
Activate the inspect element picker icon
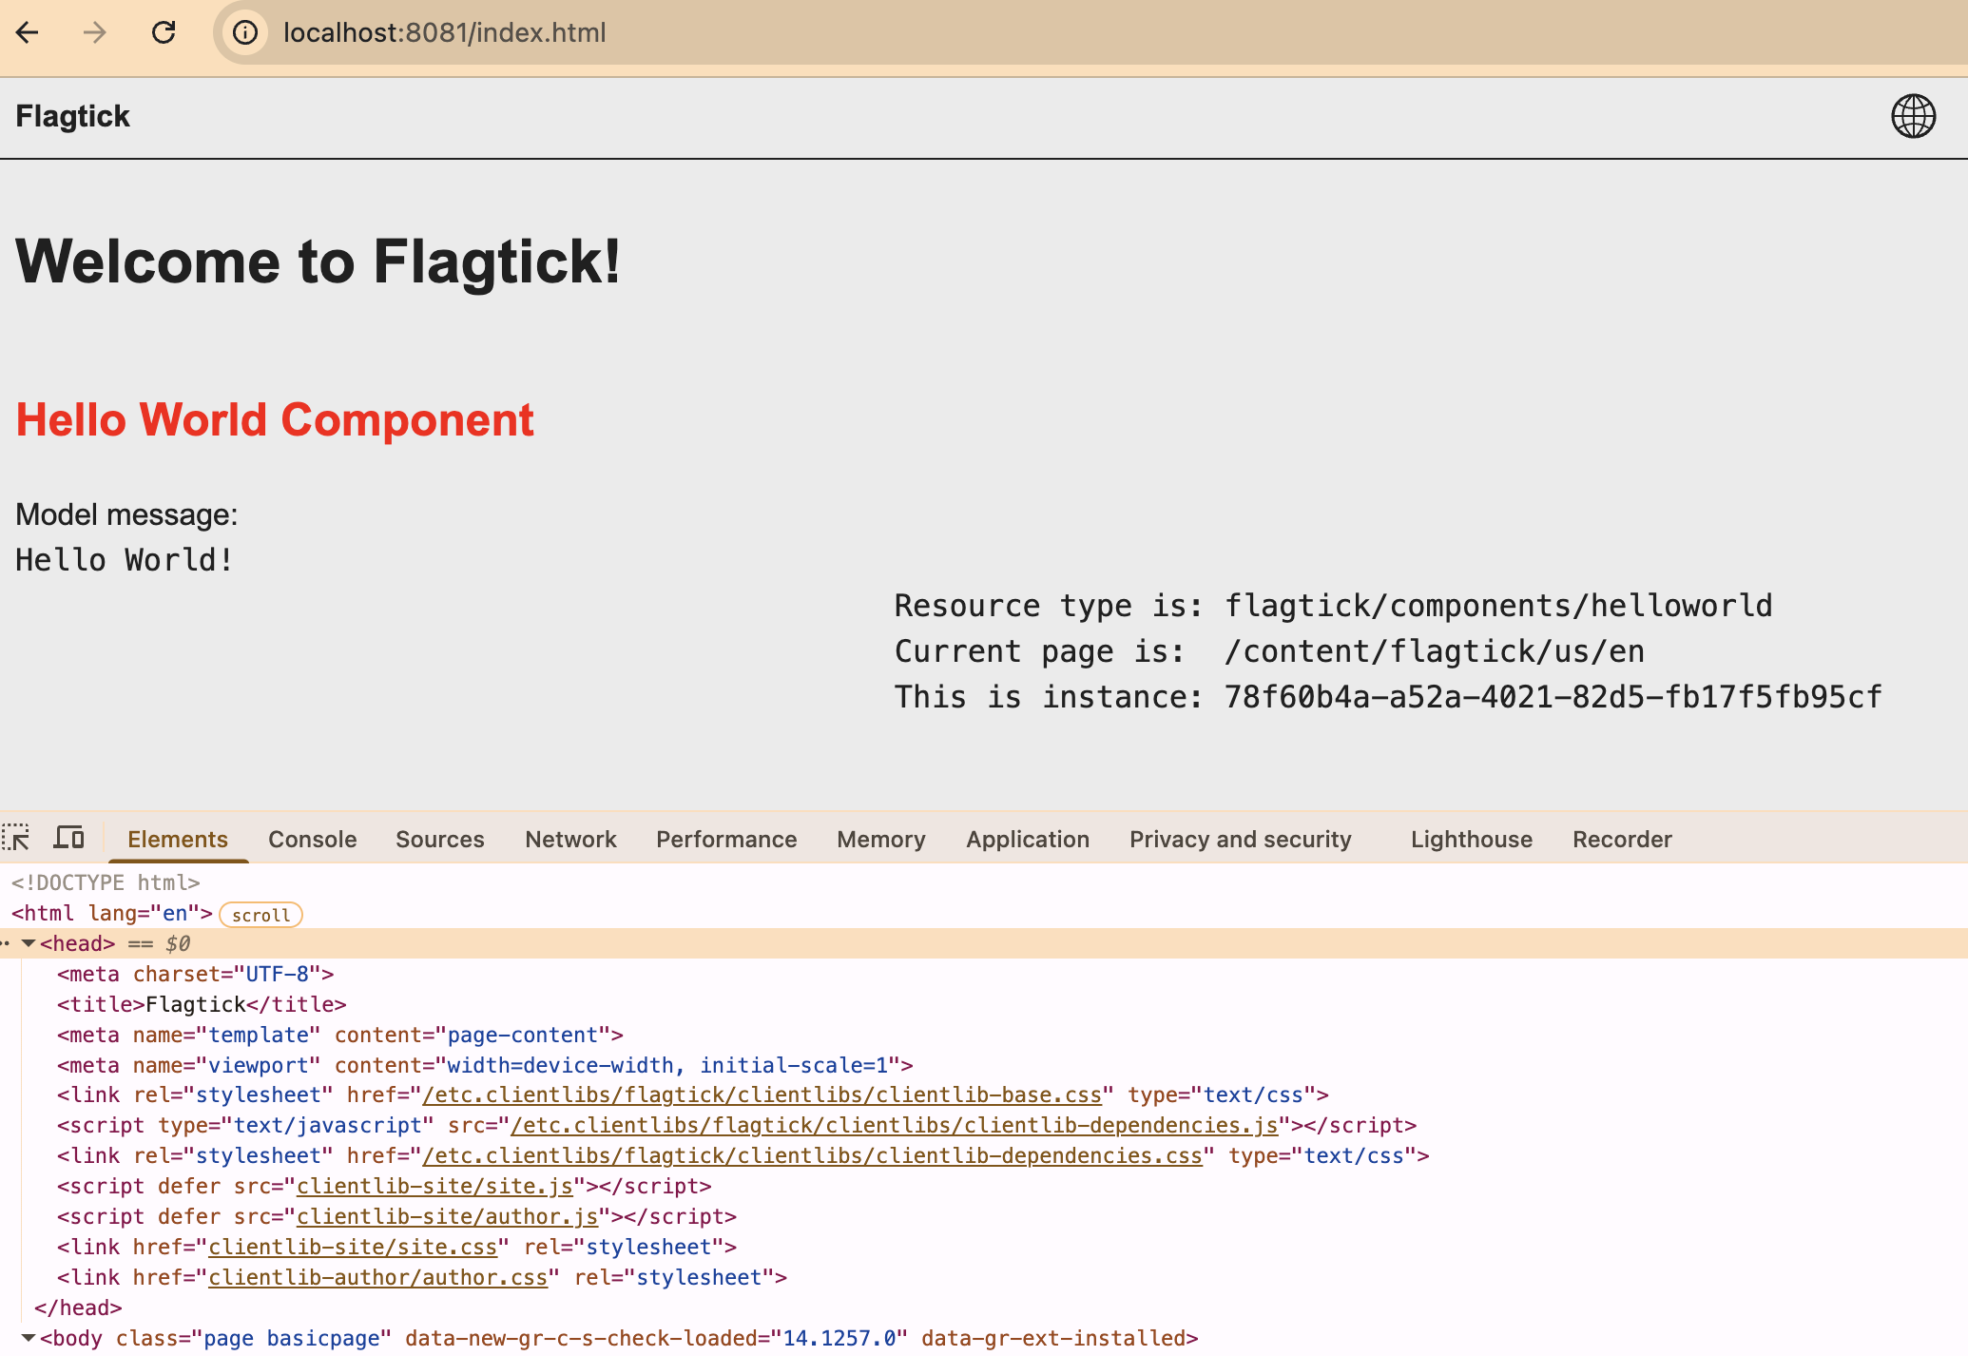pos(16,838)
